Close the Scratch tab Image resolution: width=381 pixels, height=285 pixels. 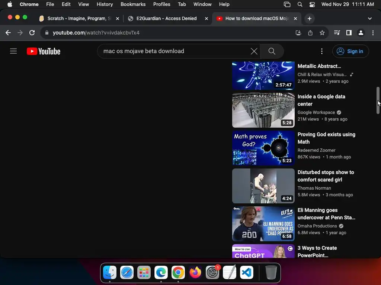(x=117, y=19)
